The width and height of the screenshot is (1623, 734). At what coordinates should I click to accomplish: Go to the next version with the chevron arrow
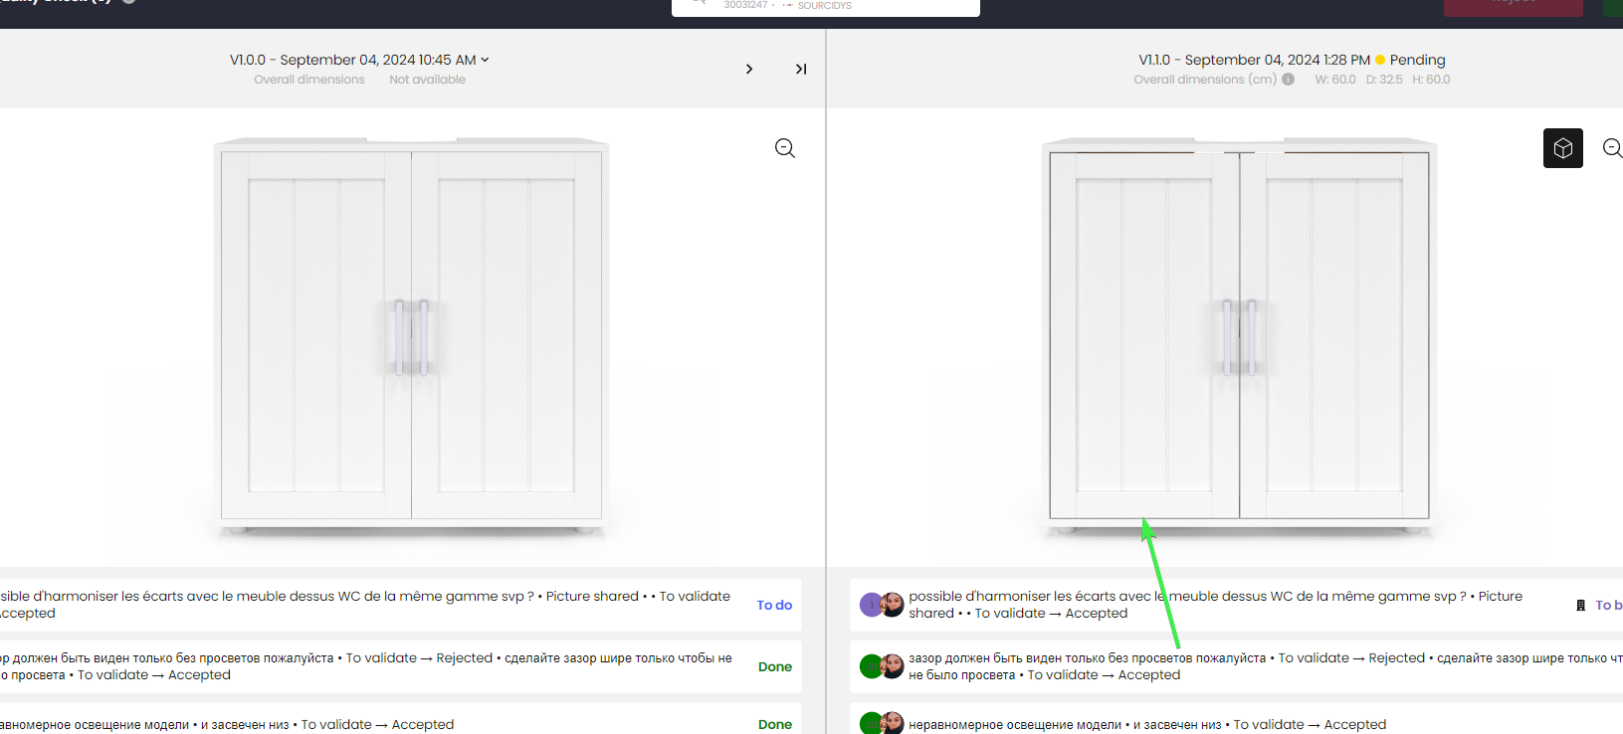(x=749, y=69)
